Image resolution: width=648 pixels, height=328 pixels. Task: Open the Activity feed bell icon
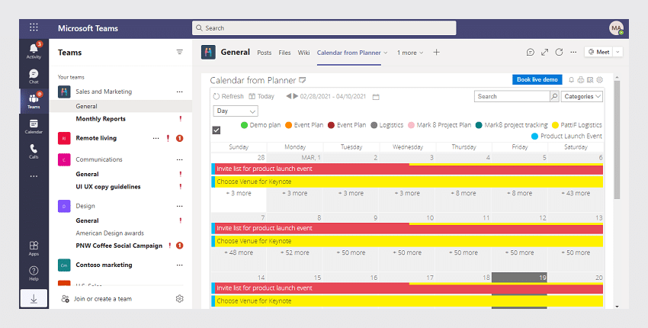[x=34, y=50]
